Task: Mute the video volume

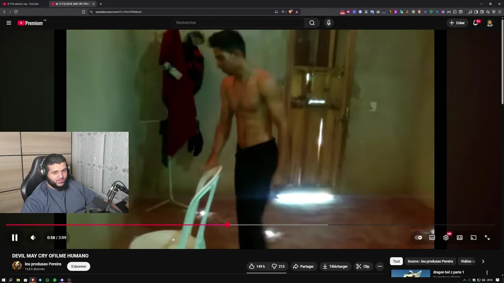Action: pyautogui.click(x=33, y=237)
